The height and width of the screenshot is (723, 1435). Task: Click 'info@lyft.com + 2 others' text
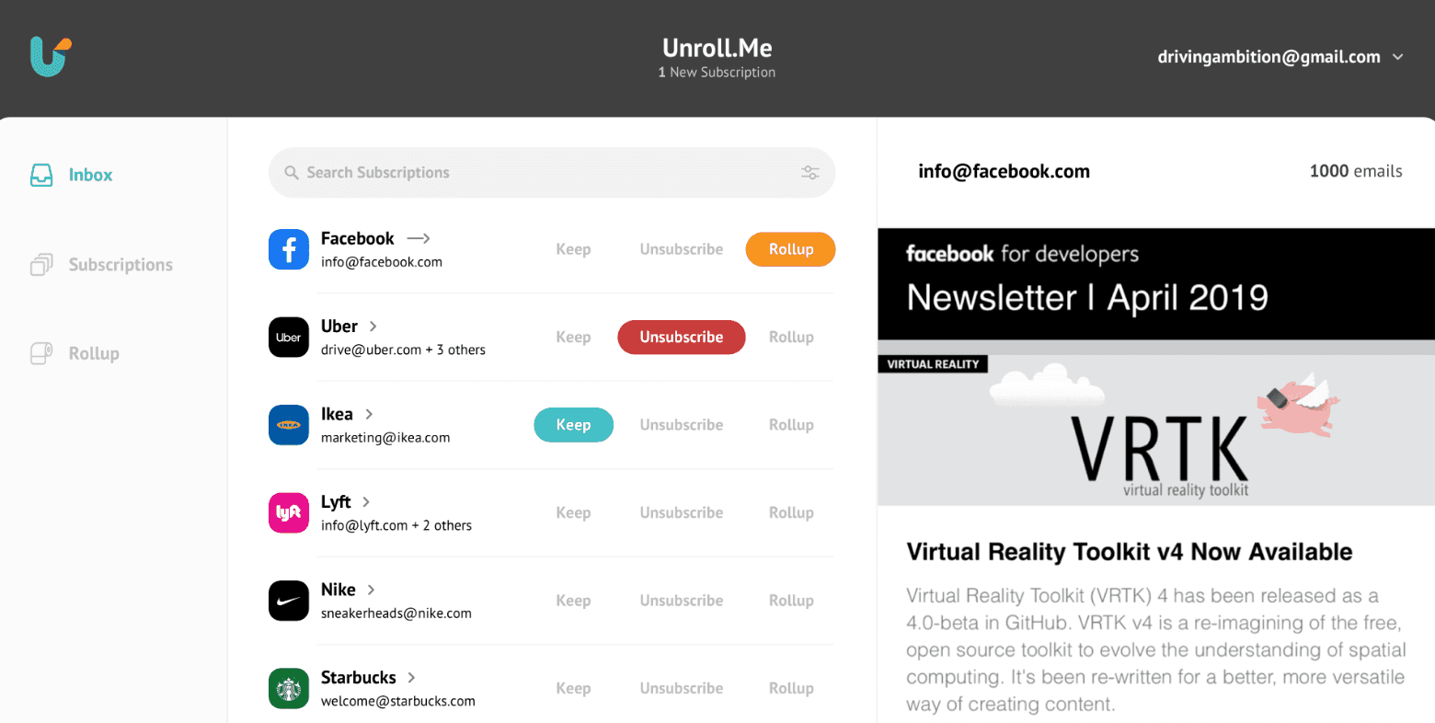pyautogui.click(x=396, y=526)
